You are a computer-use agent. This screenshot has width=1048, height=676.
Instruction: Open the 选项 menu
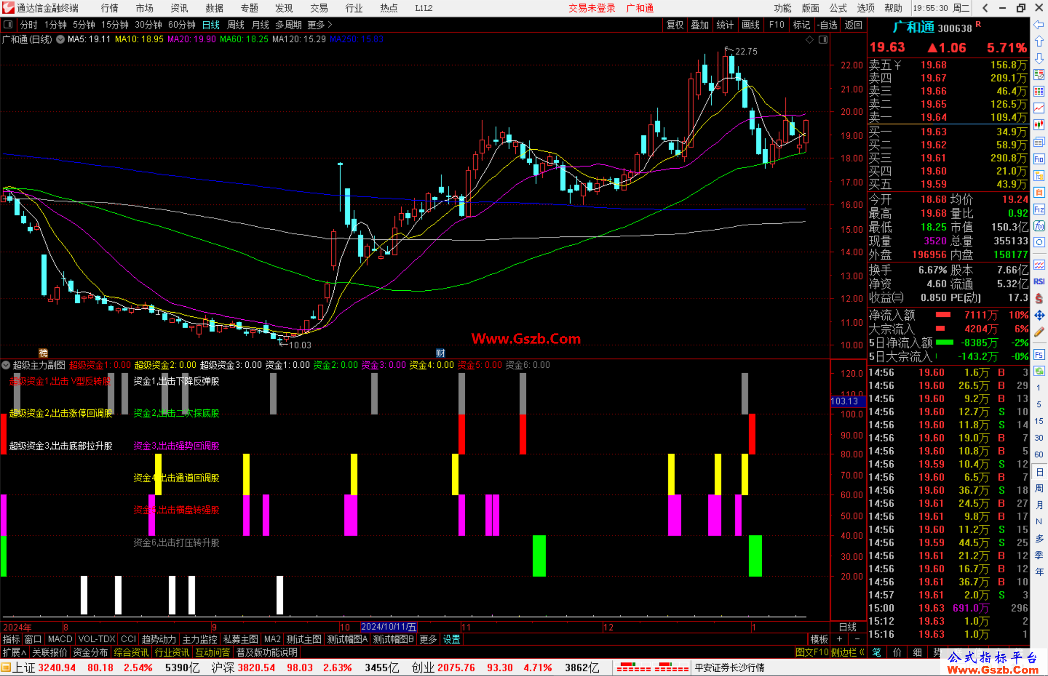[866, 8]
